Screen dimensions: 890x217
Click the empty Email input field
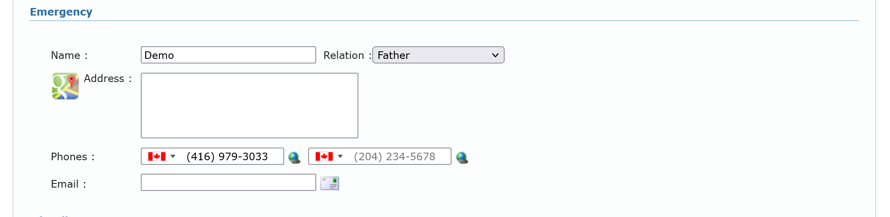[228, 183]
